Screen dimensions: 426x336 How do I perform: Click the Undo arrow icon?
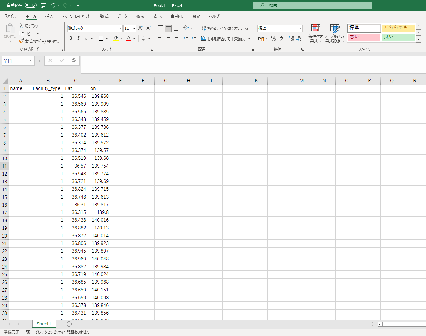(53, 5)
